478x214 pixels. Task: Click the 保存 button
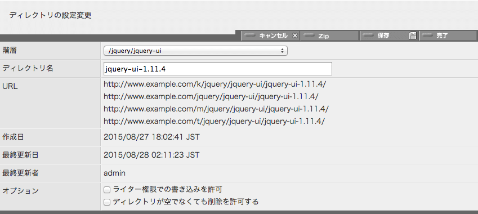389,35
